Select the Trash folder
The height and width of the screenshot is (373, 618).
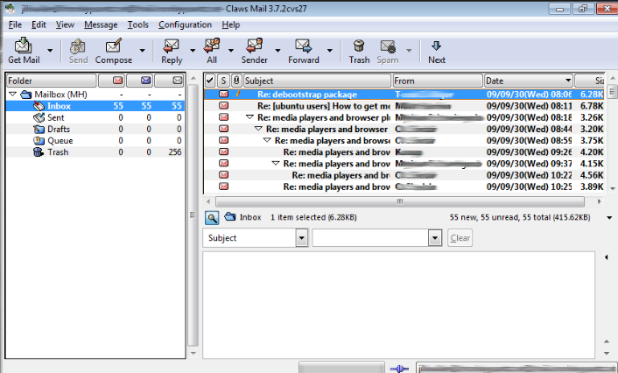[x=95, y=151]
